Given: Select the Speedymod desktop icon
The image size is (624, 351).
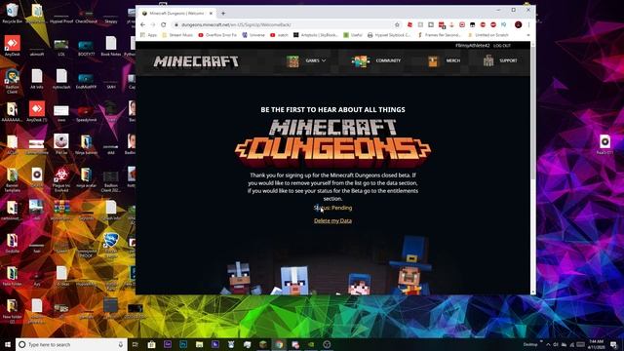Looking at the screenshot, I should pyautogui.click(x=86, y=113).
